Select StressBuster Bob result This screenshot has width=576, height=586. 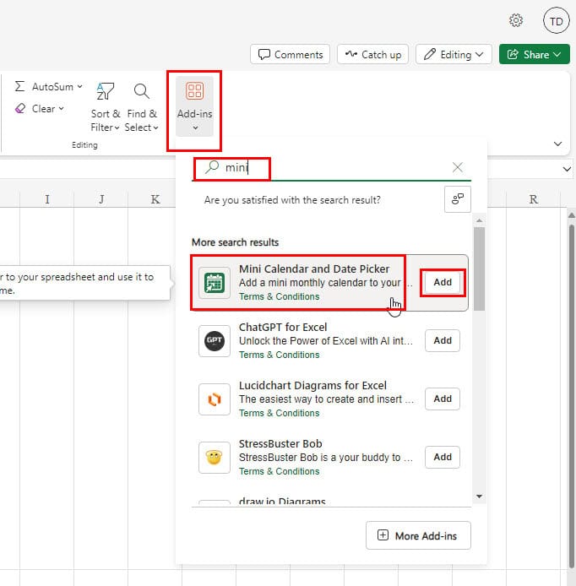pyautogui.click(x=329, y=457)
